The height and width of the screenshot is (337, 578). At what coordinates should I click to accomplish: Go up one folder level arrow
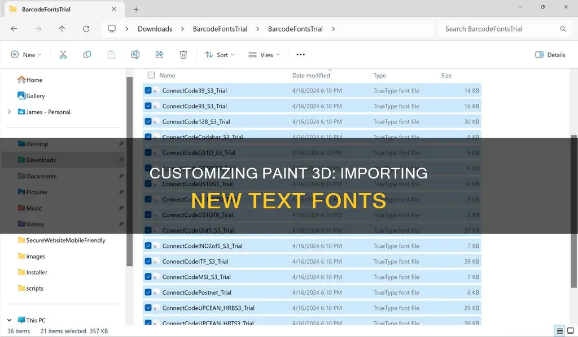tap(62, 29)
